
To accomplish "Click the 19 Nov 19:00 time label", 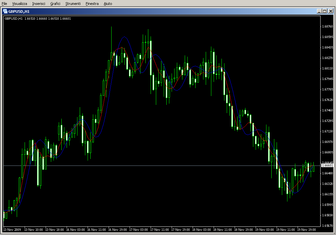I will click(x=307, y=230).
